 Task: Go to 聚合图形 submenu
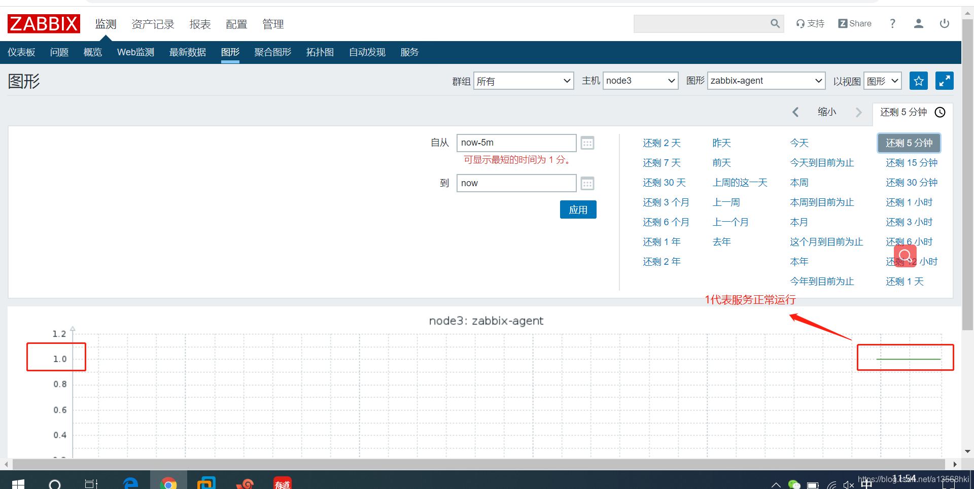(x=273, y=52)
